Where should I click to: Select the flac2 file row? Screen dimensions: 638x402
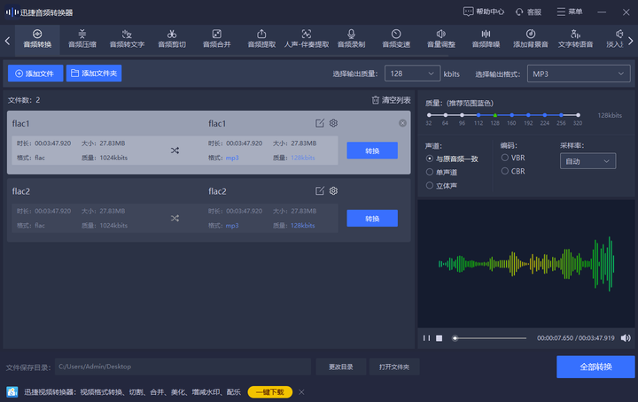tap(209, 210)
